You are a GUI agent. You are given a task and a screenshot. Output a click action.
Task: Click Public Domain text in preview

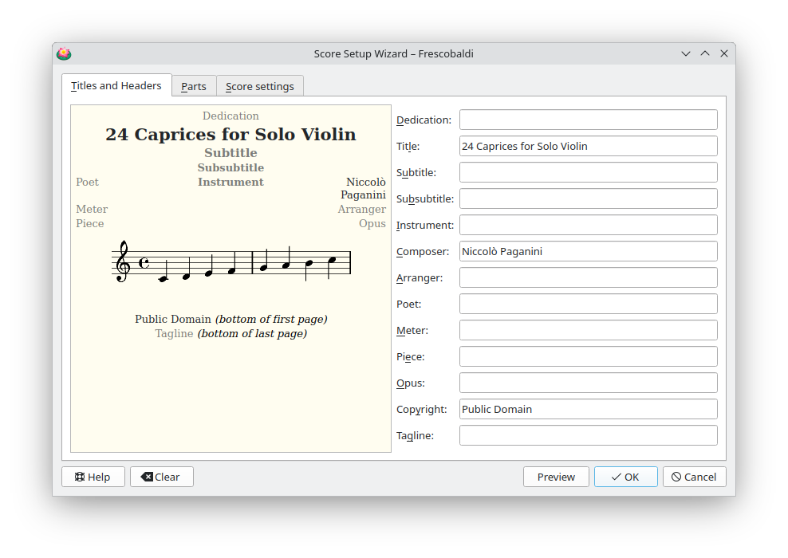click(x=173, y=320)
